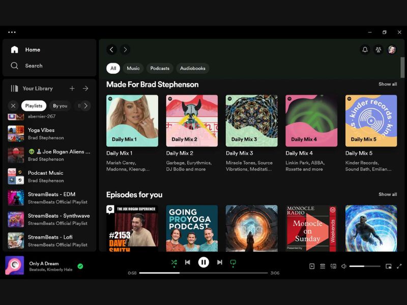Open Joe Rogan Aliens playlist
The image size is (407, 305).
49,155
